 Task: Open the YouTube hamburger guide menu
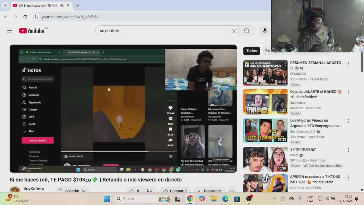10,31
